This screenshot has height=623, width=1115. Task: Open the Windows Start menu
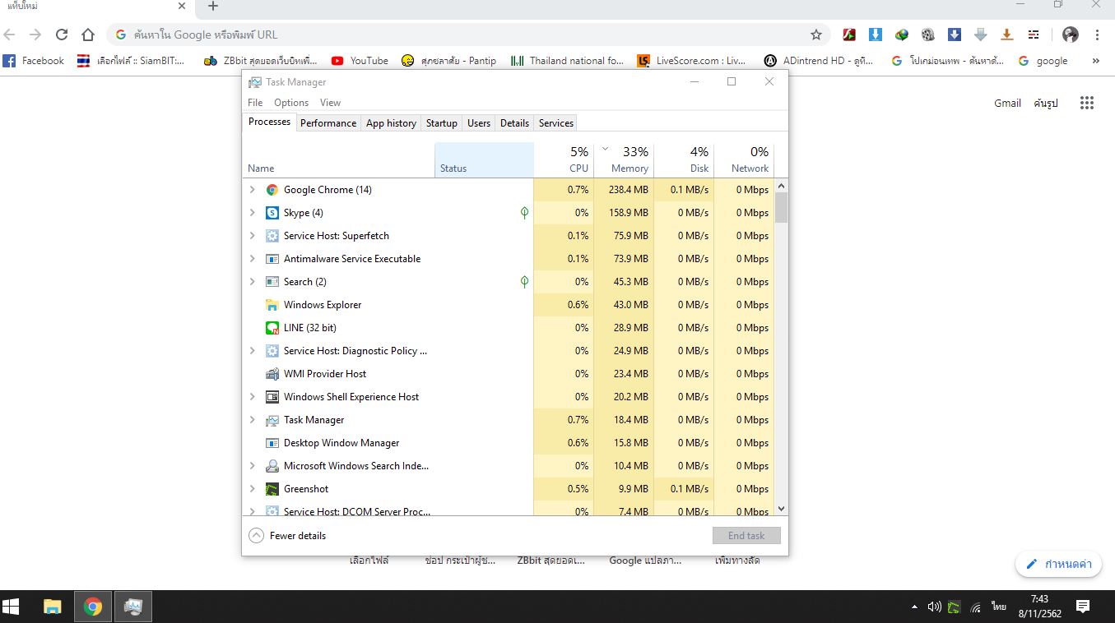coord(12,607)
